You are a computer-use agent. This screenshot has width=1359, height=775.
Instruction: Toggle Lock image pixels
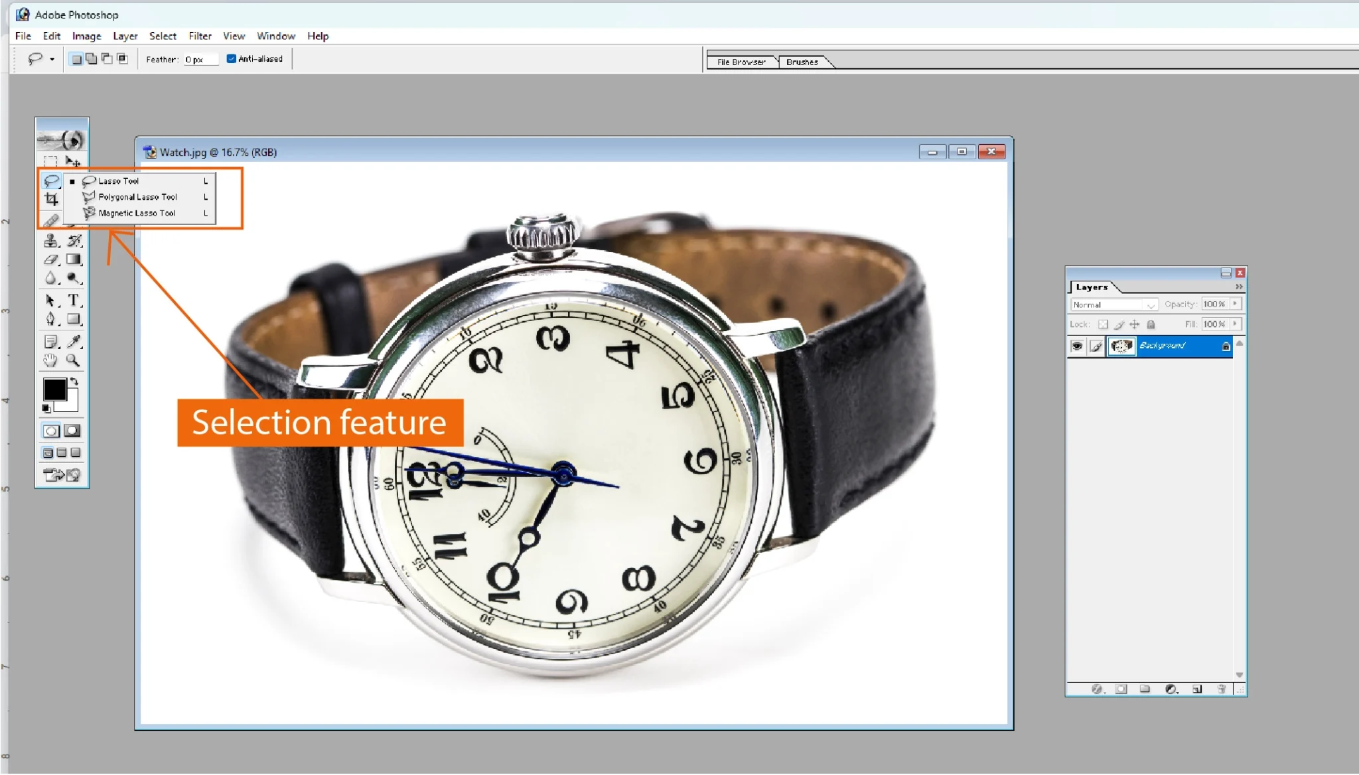pos(1119,324)
